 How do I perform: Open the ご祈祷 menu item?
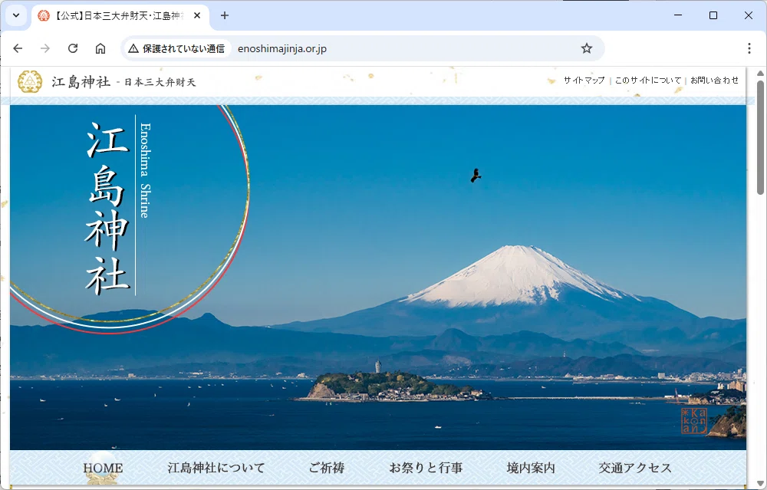click(x=327, y=468)
